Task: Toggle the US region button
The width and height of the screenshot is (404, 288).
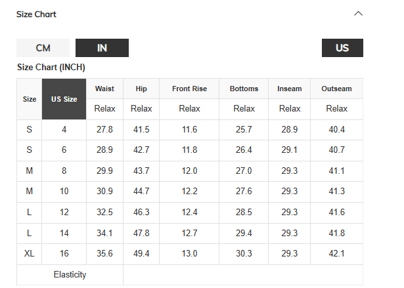Action: point(342,48)
